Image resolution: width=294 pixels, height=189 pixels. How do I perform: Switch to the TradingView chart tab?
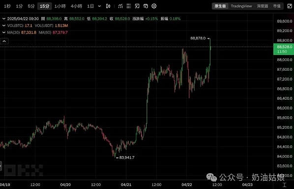pos(241,6)
